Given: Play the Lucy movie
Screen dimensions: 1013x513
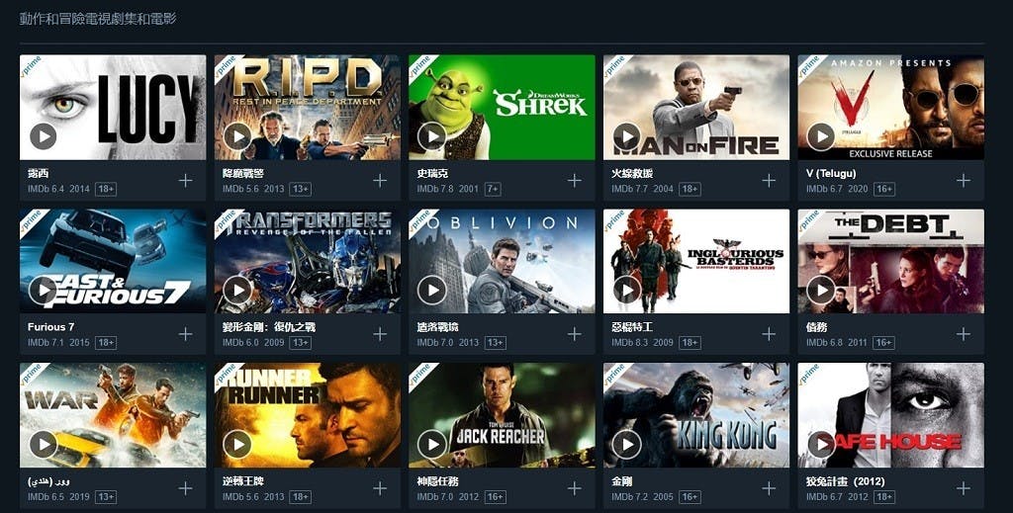Looking at the screenshot, I should [x=44, y=136].
